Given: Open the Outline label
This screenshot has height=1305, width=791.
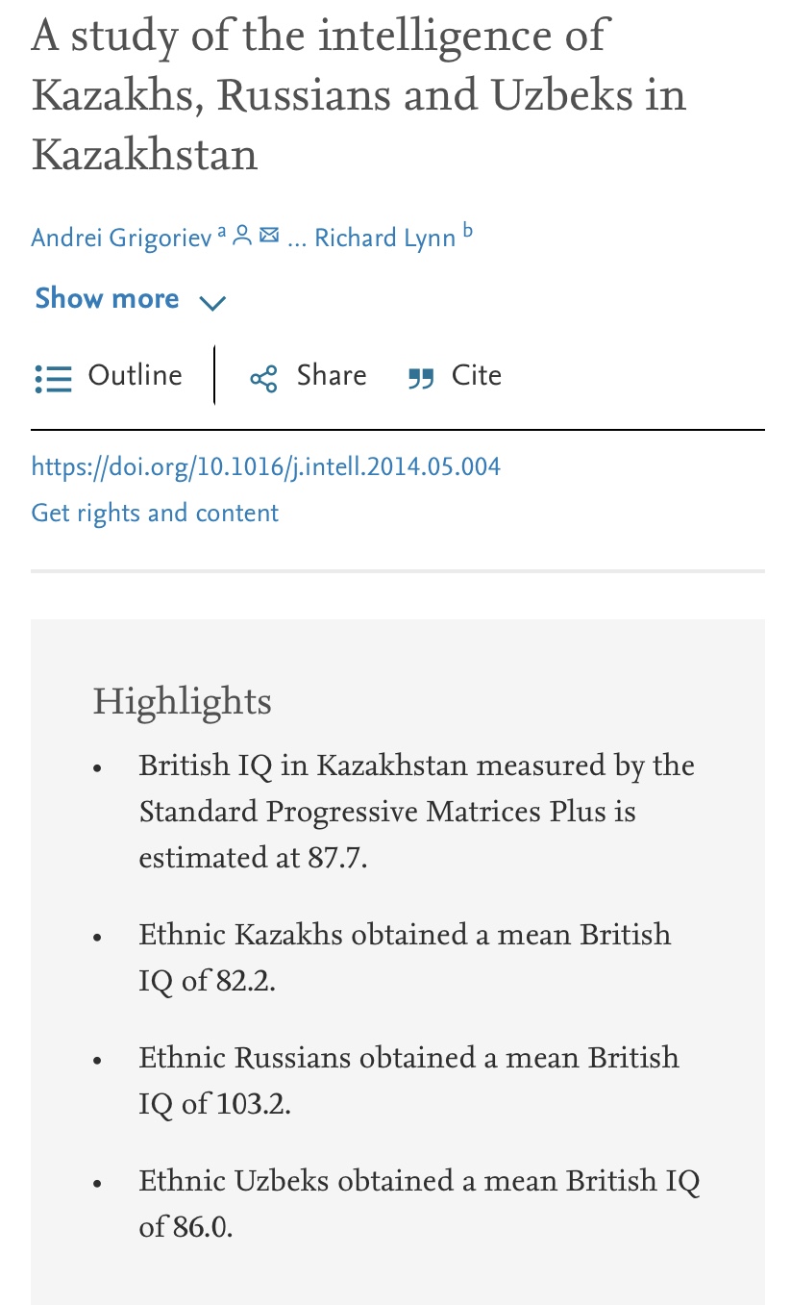Looking at the screenshot, I should click(135, 375).
